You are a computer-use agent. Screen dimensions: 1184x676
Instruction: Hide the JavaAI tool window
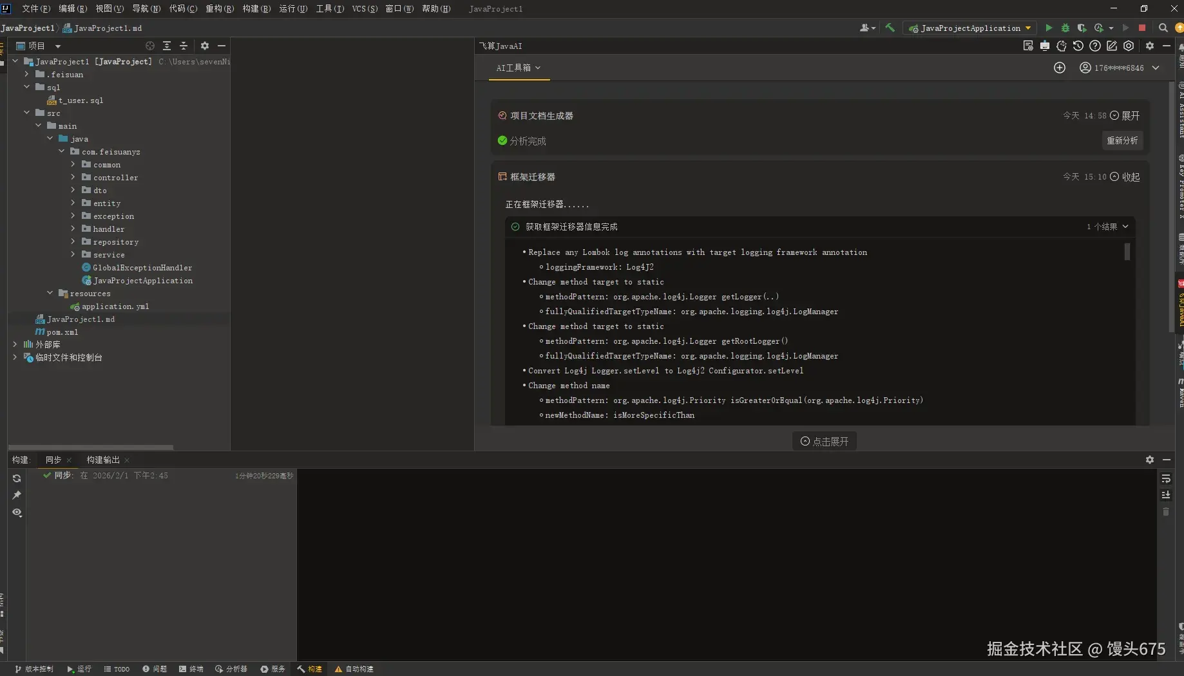coord(1166,46)
